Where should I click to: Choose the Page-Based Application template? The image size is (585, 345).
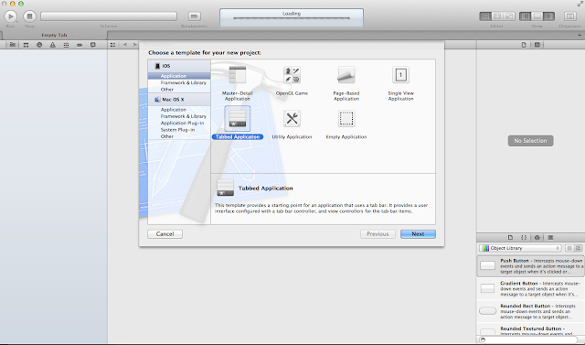pos(346,83)
